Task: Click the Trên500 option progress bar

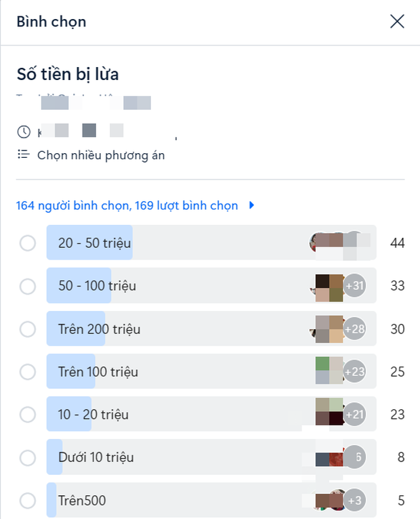Action: pyautogui.click(x=211, y=500)
